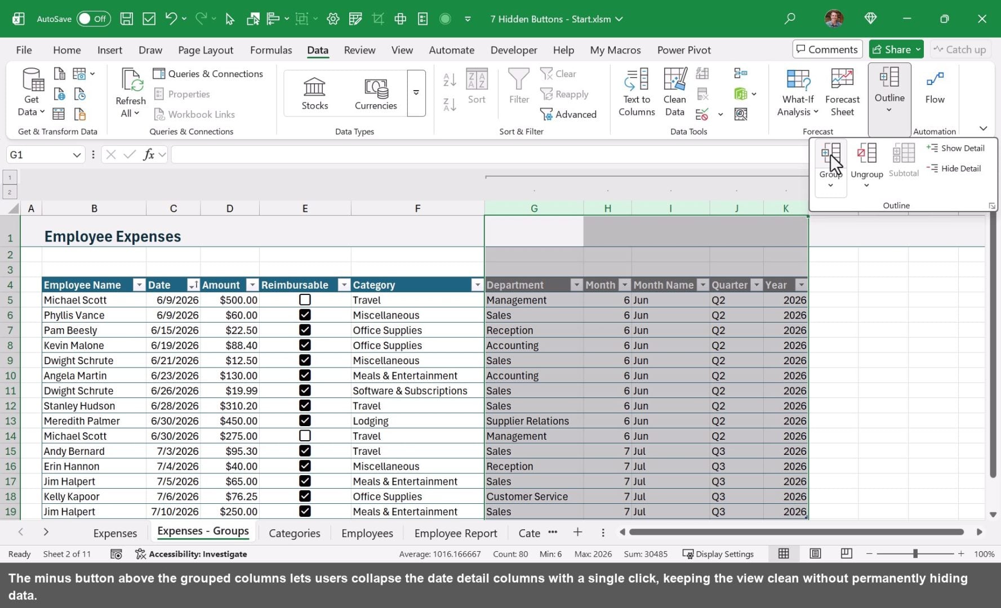Sort ascending with A to Z icon
1001x608 pixels.
point(450,79)
